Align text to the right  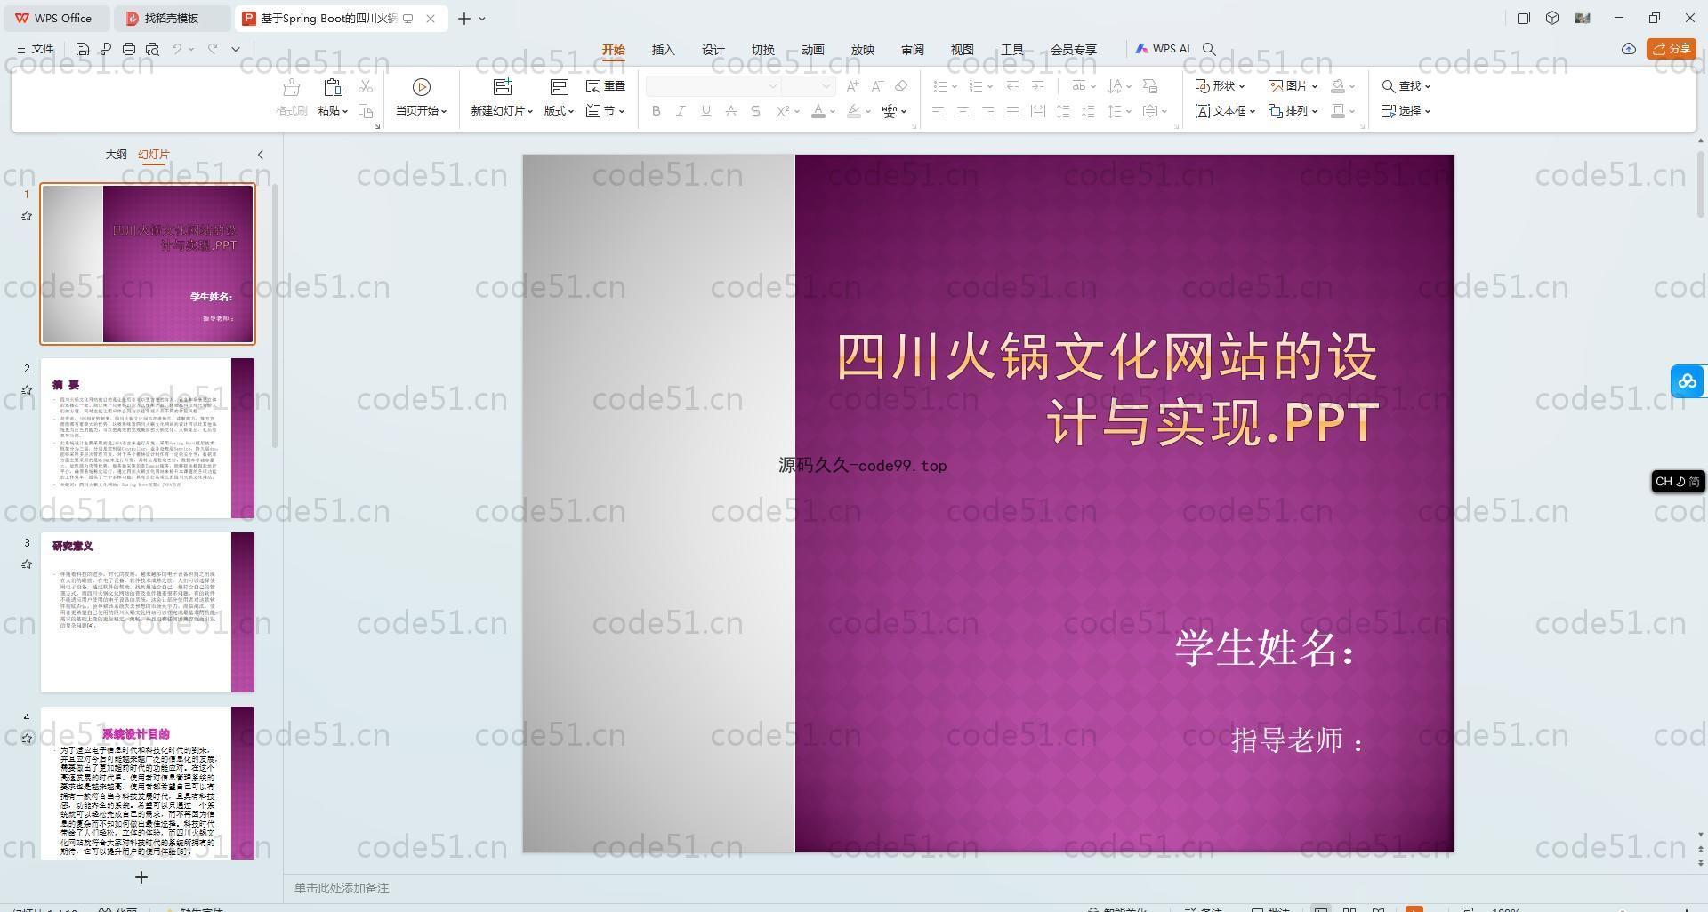[x=987, y=111]
